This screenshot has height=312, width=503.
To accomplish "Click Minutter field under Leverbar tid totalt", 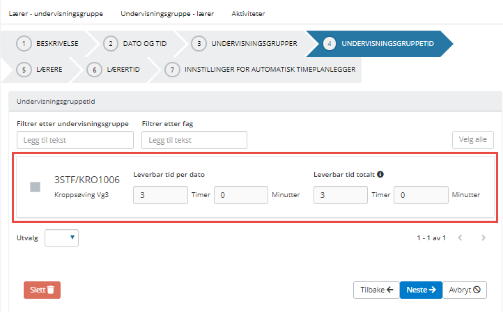I will pyautogui.click(x=421, y=195).
